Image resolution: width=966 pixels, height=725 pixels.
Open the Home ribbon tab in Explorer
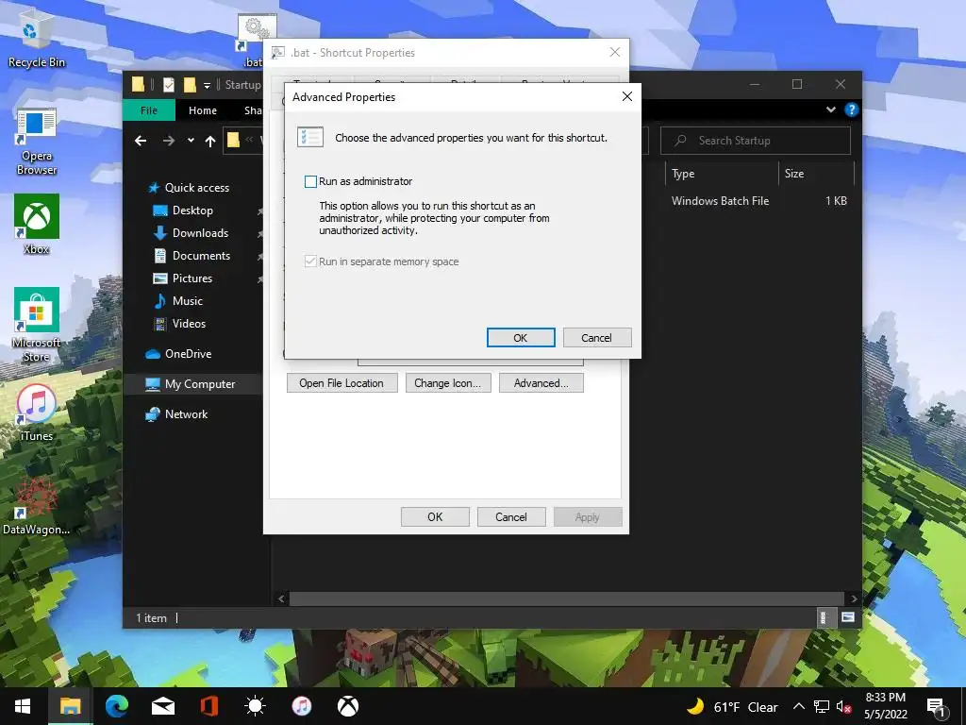click(x=203, y=110)
